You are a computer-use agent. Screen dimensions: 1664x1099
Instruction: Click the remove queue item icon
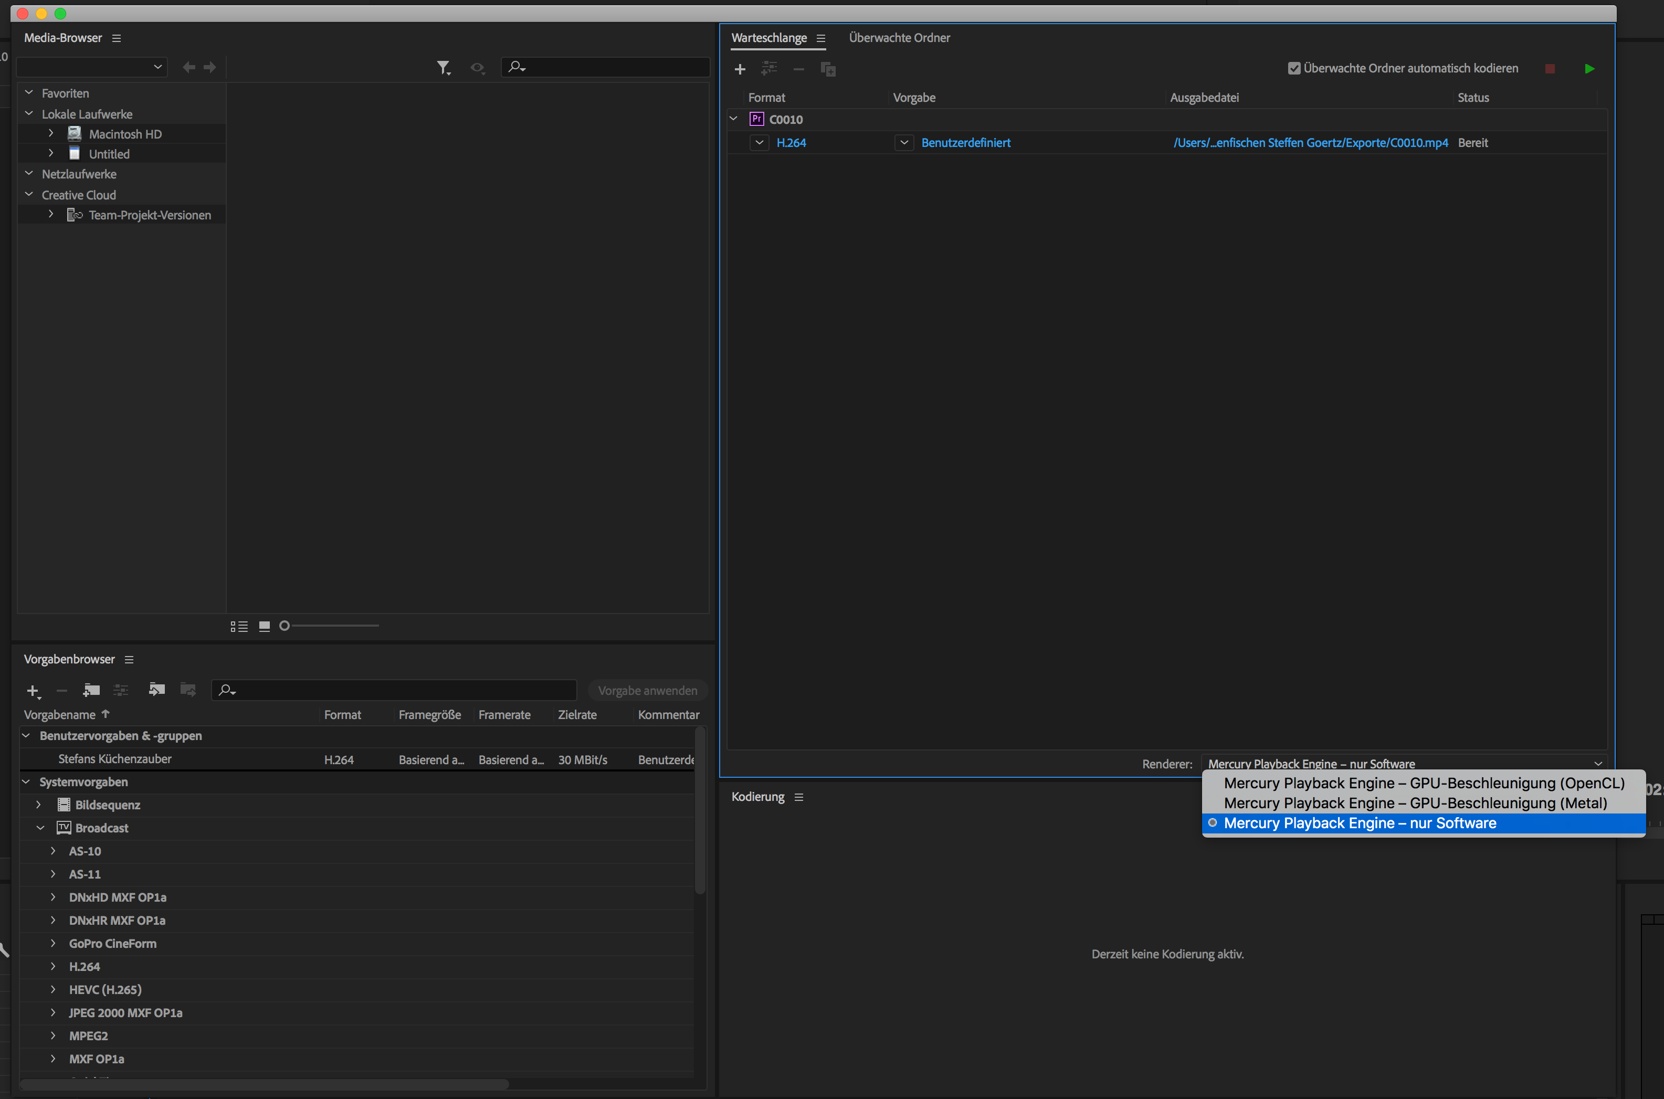pyautogui.click(x=796, y=69)
